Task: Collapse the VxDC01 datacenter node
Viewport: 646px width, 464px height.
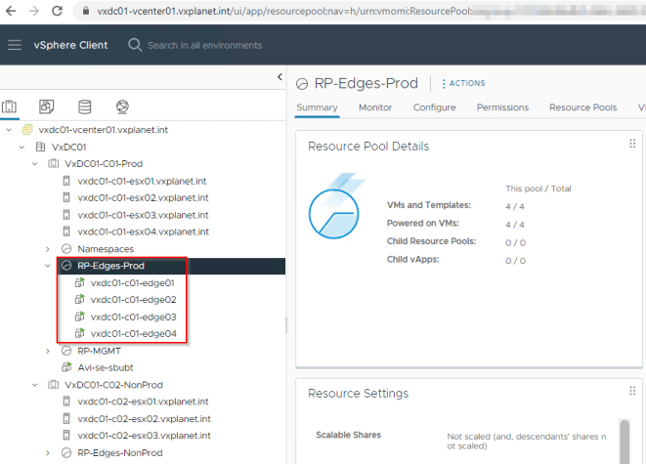Action: click(x=22, y=147)
